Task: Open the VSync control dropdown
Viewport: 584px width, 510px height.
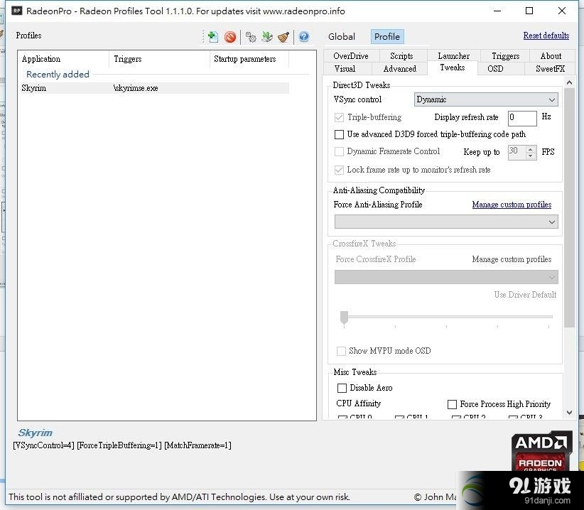Action: coord(486,99)
